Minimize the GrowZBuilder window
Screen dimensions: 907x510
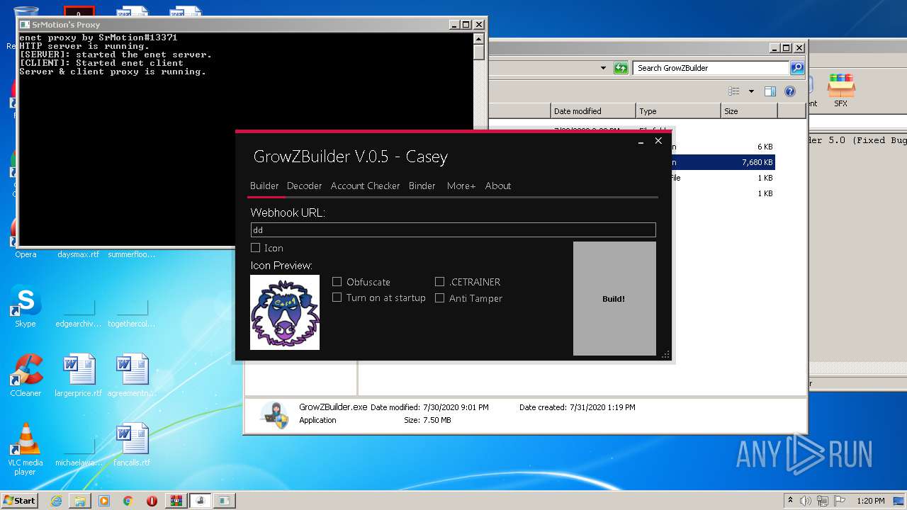641,142
